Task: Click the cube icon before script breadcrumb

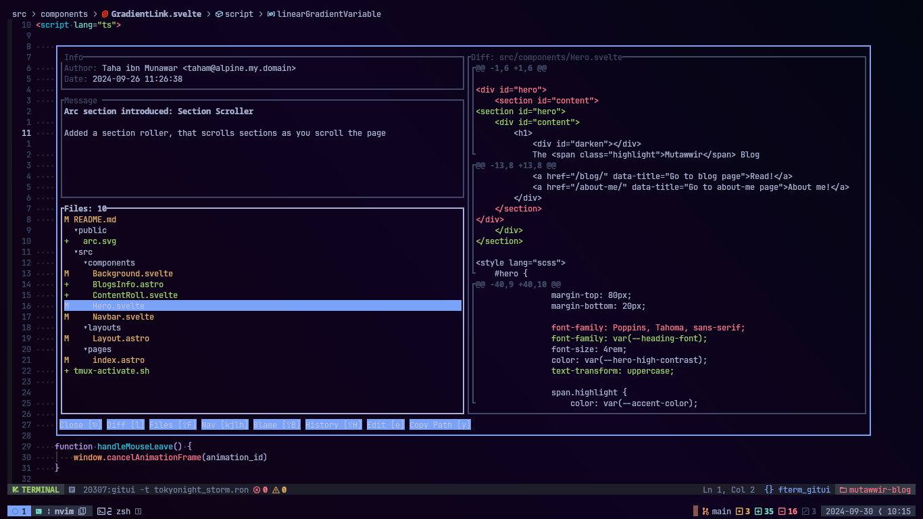Action: pos(219,14)
